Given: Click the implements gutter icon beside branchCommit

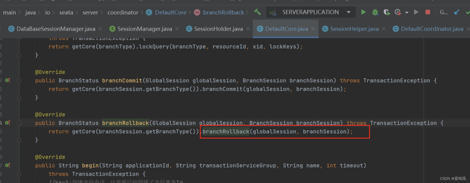Looking at the screenshot, I should pos(8,80).
